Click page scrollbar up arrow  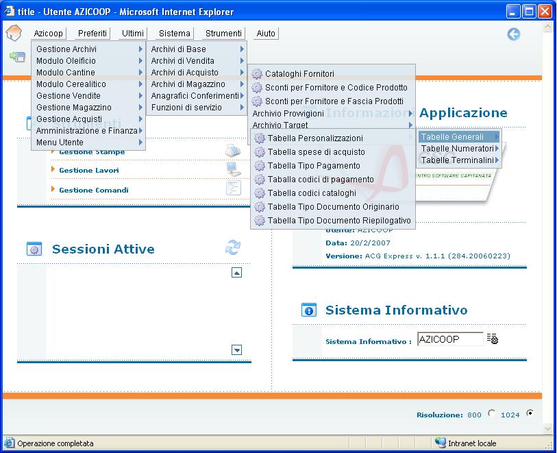547,27
